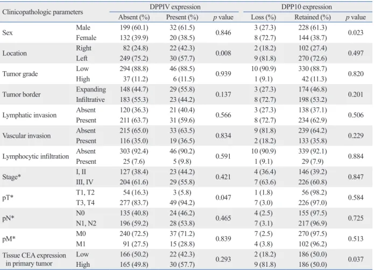This screenshot has height=270, width=374.
Task: Click the 'Left' location subcategory
Action: click(x=82, y=58)
